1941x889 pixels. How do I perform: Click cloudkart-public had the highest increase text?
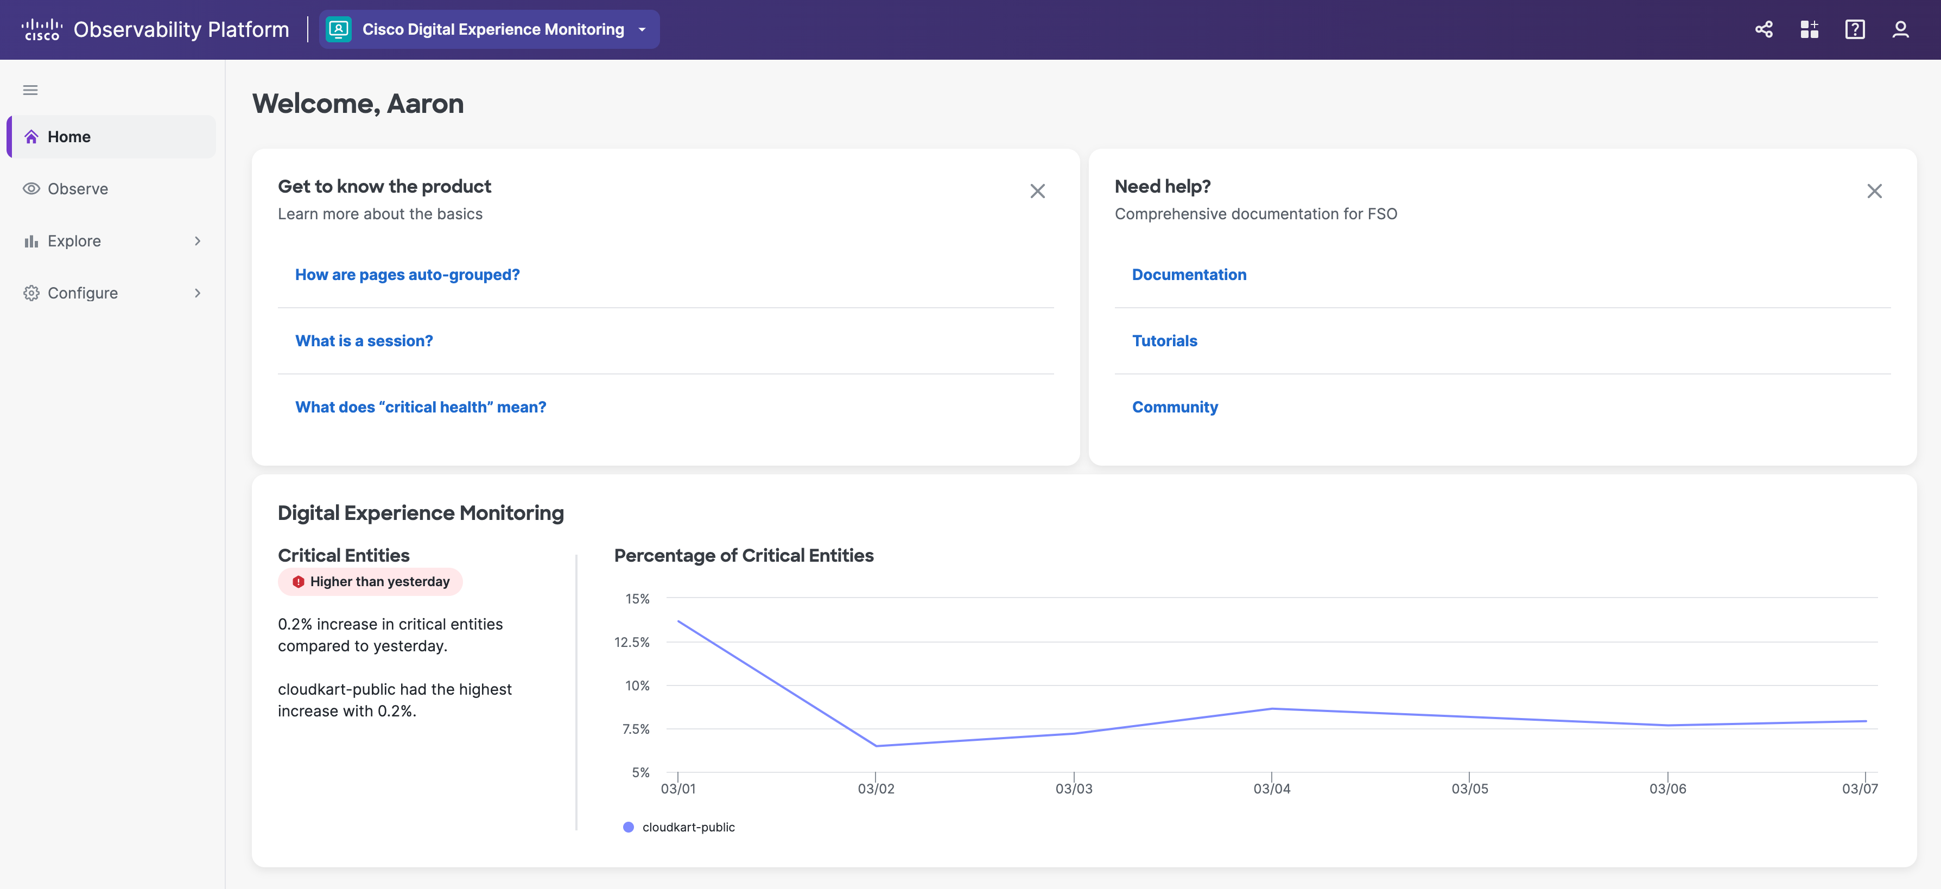coord(395,701)
